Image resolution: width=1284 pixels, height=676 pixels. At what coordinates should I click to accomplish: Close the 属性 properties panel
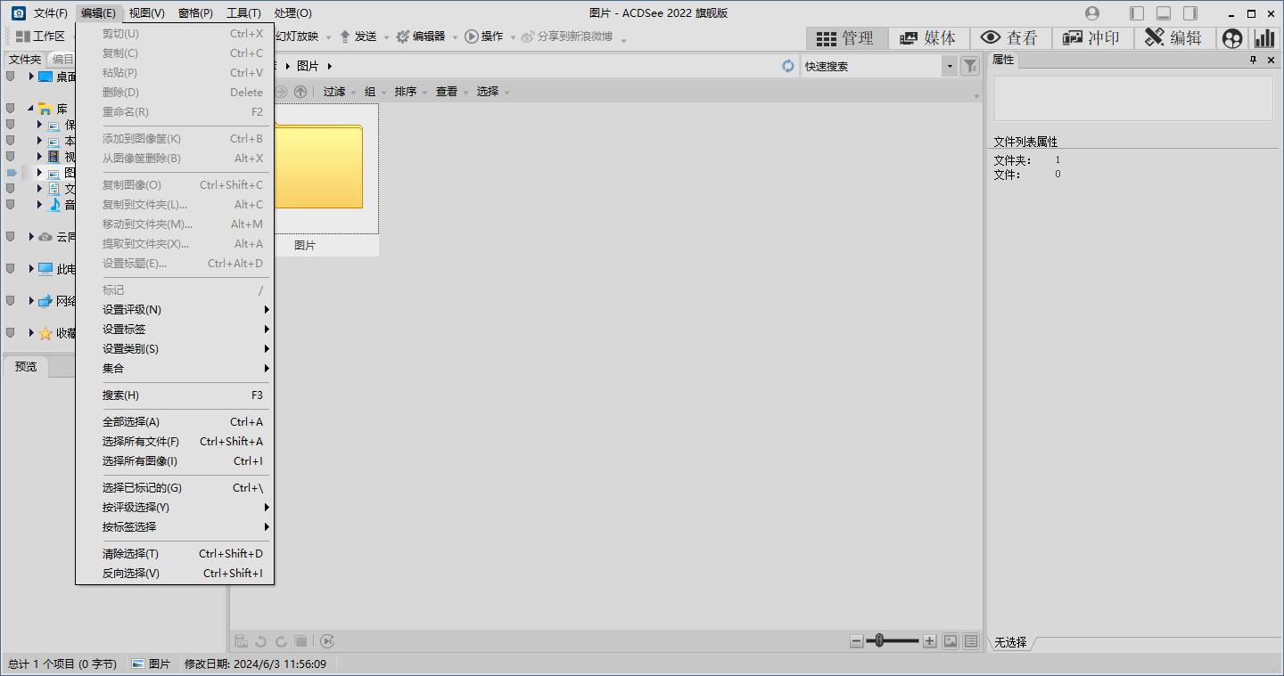tap(1271, 60)
